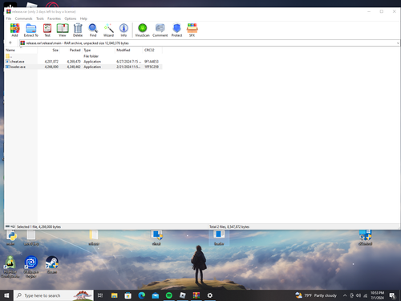This screenshot has height=301, width=401.
Task: Open Task View on taskbar
Action: click(x=100, y=295)
